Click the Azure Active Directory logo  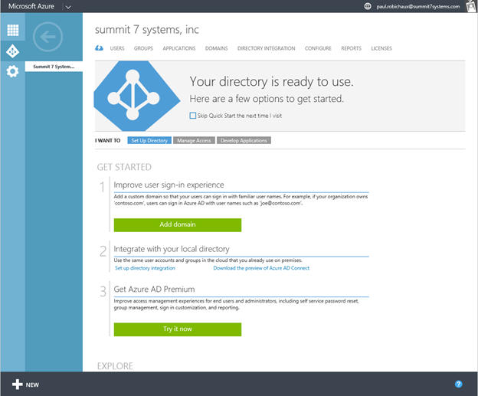tap(136, 96)
